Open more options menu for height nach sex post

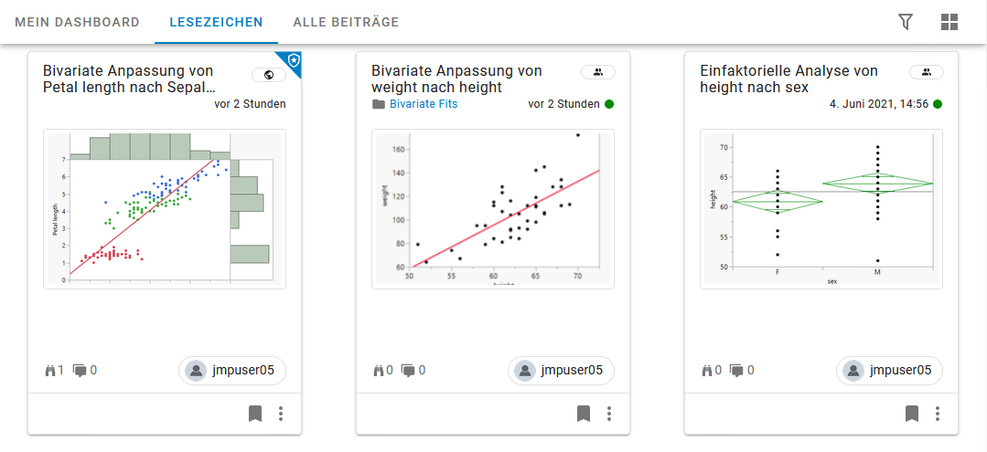pos(938,414)
